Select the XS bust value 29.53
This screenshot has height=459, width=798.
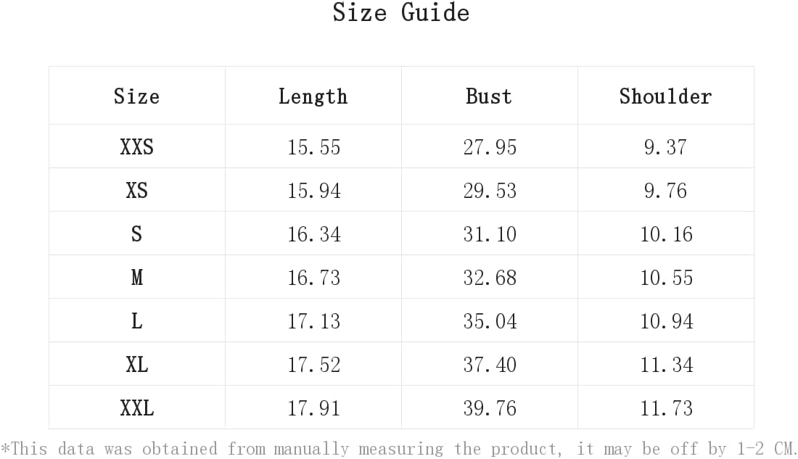(490, 191)
